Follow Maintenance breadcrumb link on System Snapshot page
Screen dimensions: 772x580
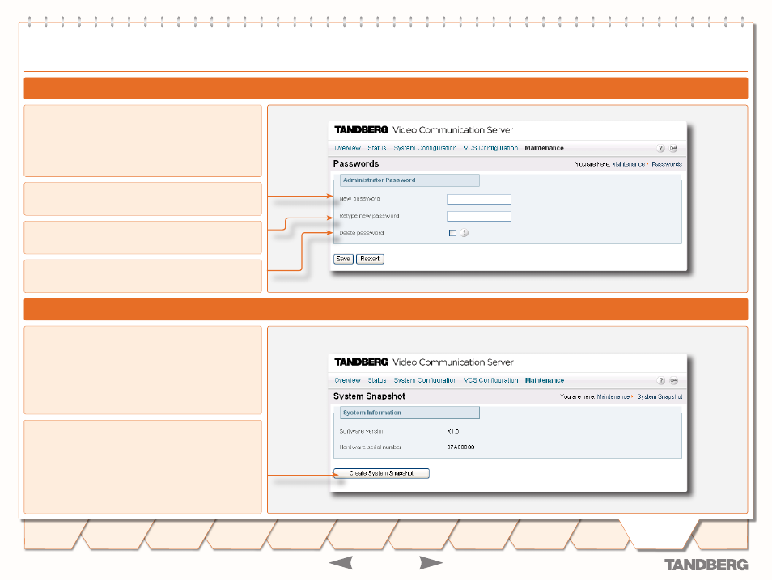[613, 397]
